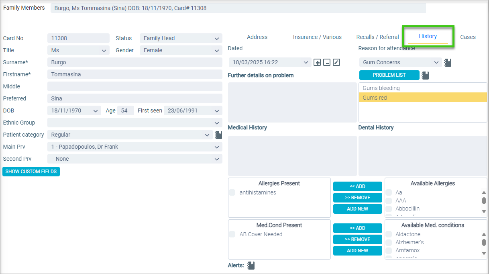The image size is (489, 274).
Task: Edit the dated history entry (pencil icon)
Action: [x=336, y=62]
